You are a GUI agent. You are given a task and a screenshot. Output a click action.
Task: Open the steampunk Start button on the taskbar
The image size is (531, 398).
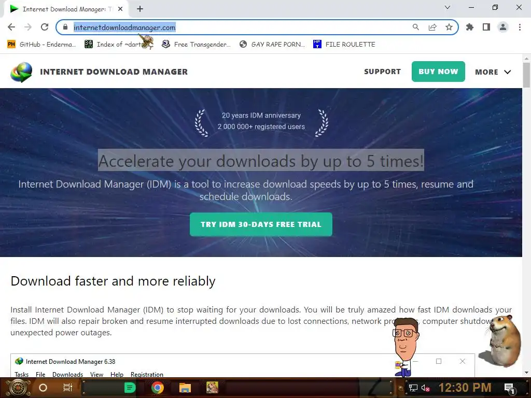click(18, 388)
